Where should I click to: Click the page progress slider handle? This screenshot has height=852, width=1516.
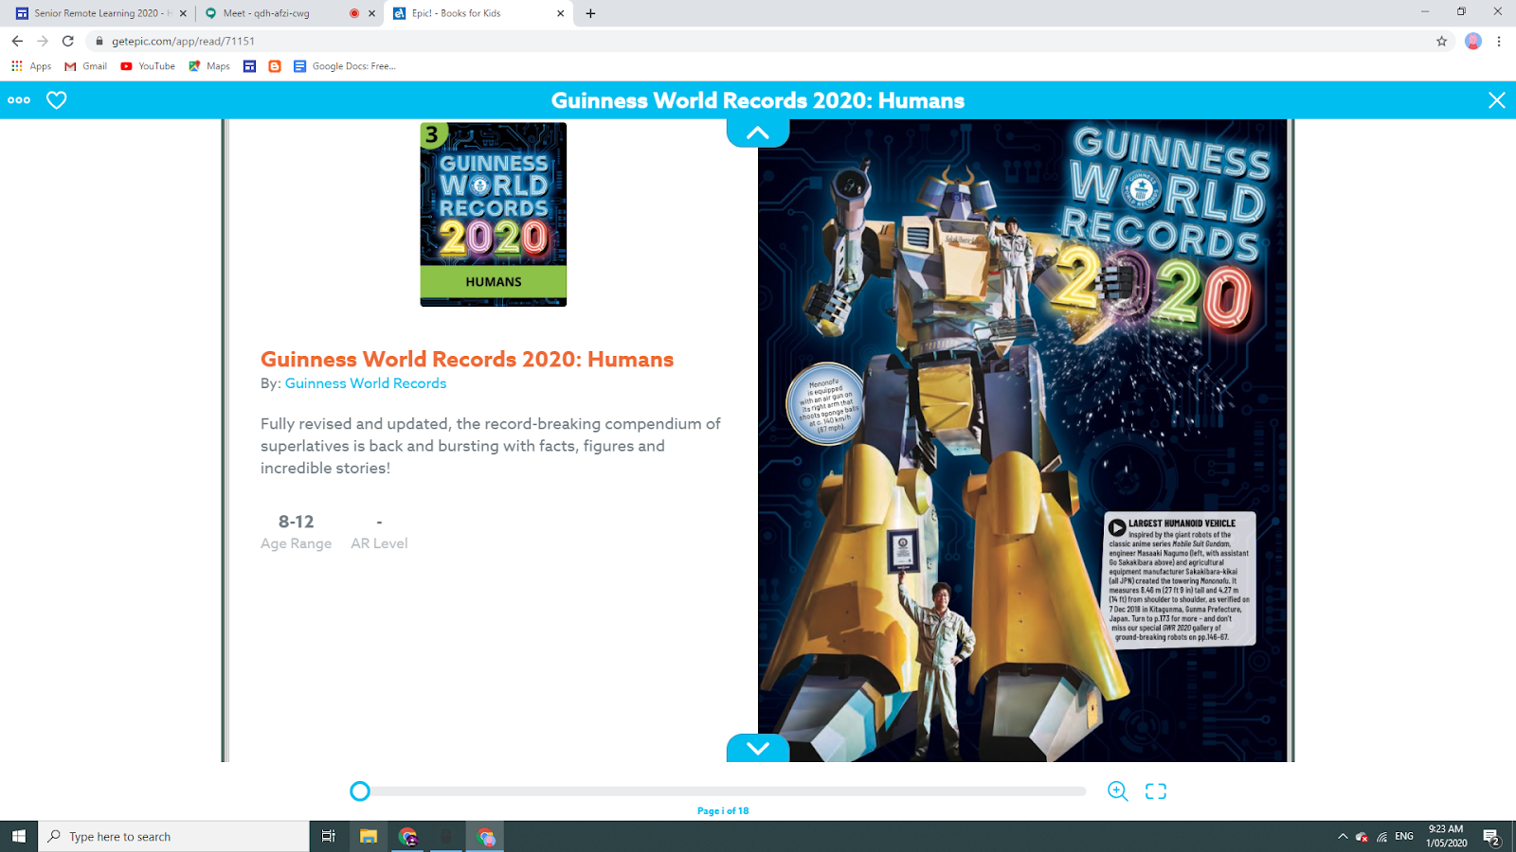[x=360, y=791]
